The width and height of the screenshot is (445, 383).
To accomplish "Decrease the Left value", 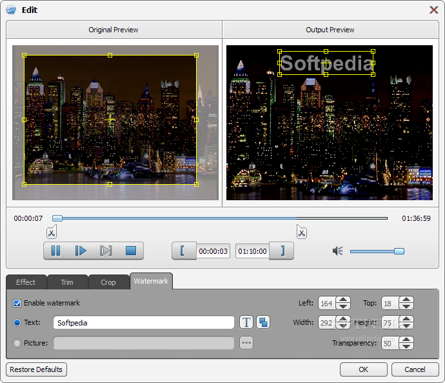I will pyautogui.click(x=343, y=307).
